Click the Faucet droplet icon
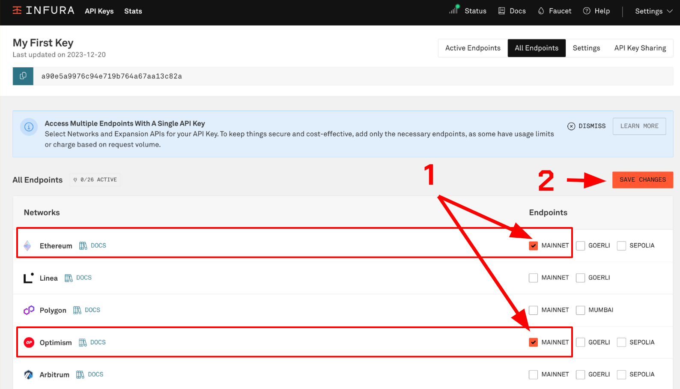Screen dimensions: 680x389 [541, 11]
